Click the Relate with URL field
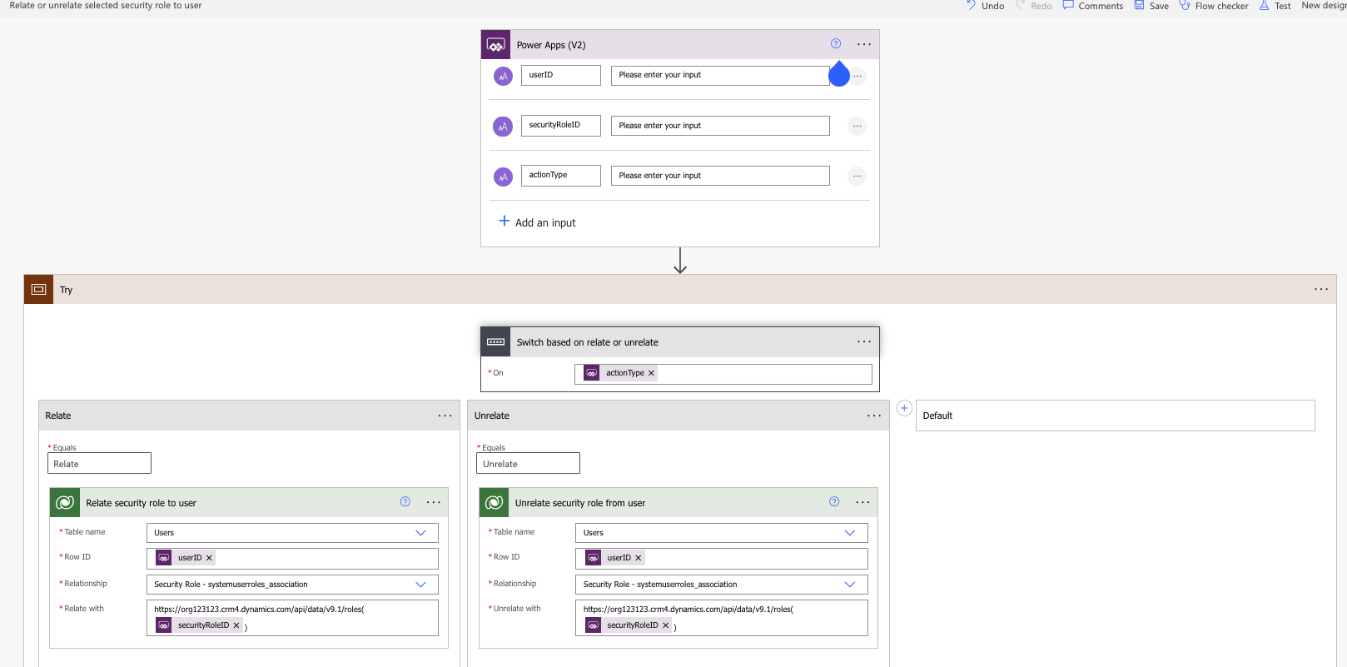Image resolution: width=1347 pixels, height=667 pixels. click(x=292, y=618)
